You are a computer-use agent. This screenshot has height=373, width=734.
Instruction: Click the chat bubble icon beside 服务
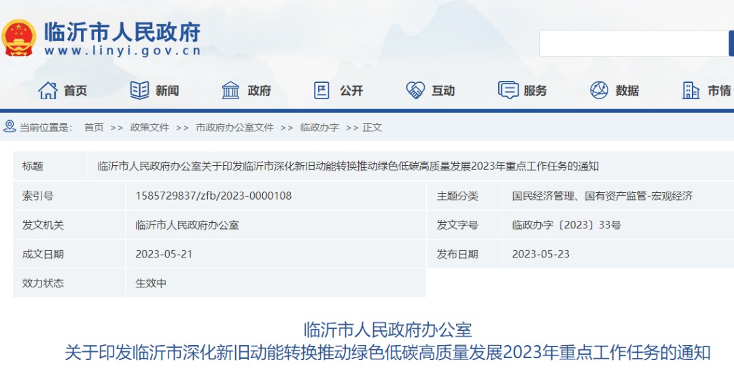tap(508, 90)
